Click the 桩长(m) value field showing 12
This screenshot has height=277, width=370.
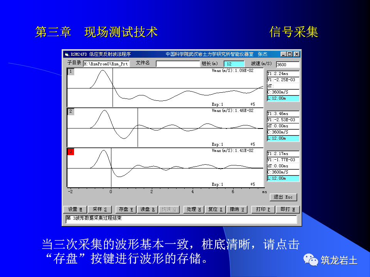click(x=234, y=64)
